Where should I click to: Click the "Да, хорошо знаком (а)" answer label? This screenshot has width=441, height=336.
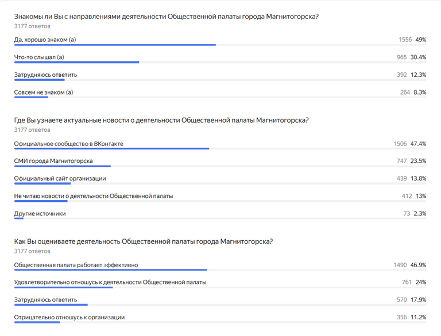pos(45,40)
